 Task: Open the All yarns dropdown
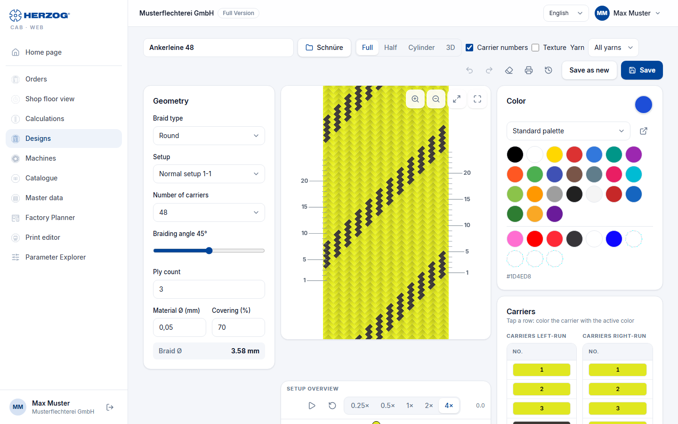(613, 48)
